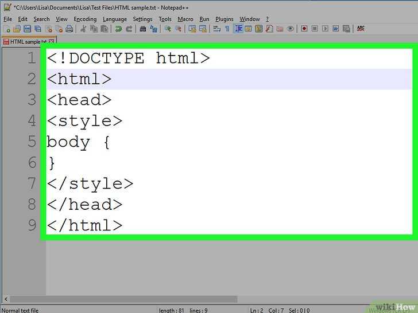Cut the selection with the scissors icon
Viewport: 418px width, 313px height.
pyautogui.click(x=83, y=29)
